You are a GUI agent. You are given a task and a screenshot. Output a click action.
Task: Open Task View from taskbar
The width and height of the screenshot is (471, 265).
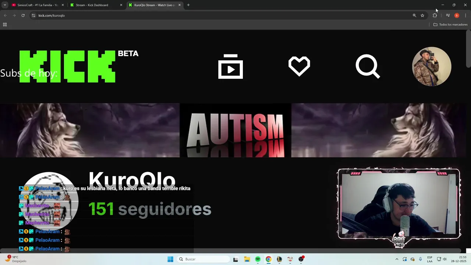tap(235, 259)
